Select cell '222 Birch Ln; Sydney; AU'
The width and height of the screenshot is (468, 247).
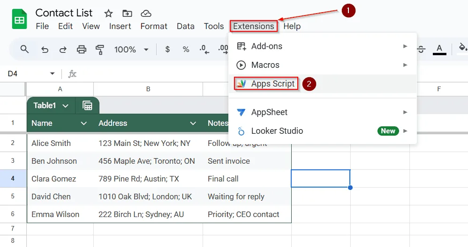[x=148, y=214]
